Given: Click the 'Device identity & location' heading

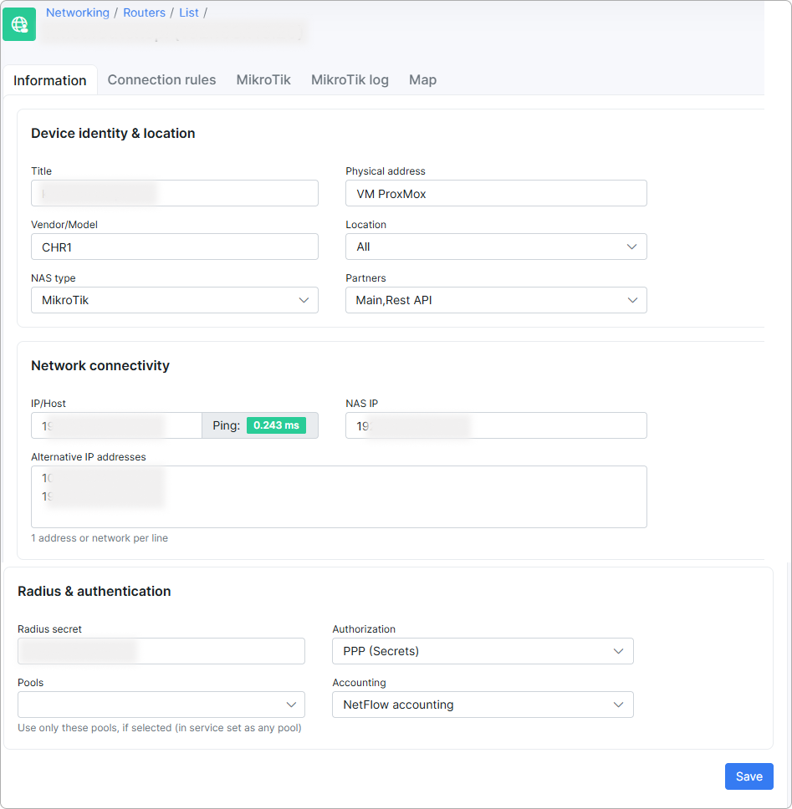Looking at the screenshot, I should pyautogui.click(x=113, y=133).
